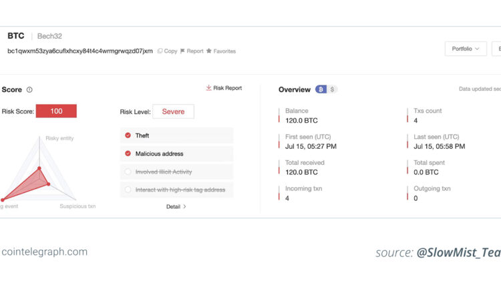Image resolution: width=501 pixels, height=287 pixels.
Task: Download the Risk Report
Action: click(x=224, y=88)
